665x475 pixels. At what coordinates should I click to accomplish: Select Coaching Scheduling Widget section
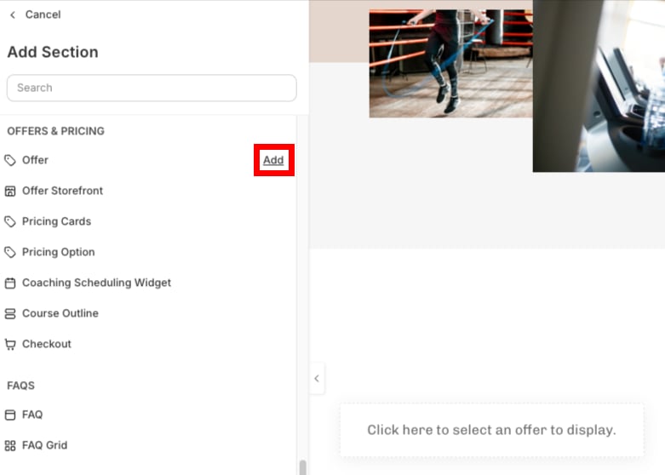click(x=148, y=283)
